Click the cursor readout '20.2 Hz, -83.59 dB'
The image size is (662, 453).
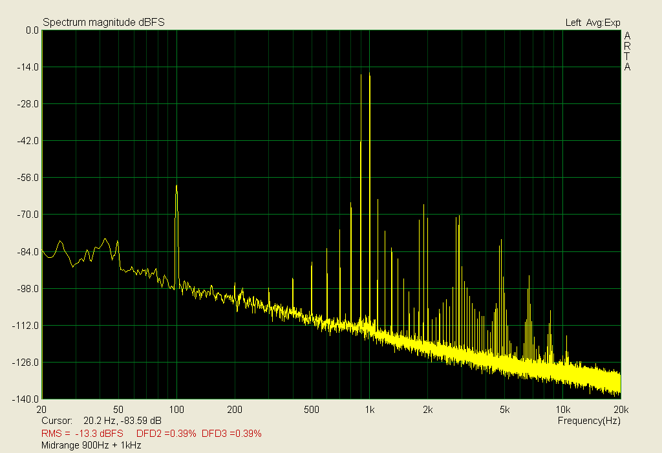point(122,421)
